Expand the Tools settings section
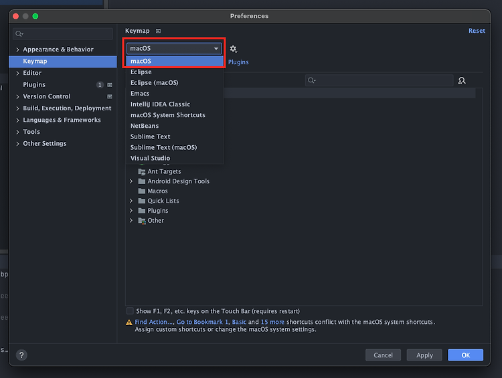The image size is (502, 378). click(x=17, y=132)
